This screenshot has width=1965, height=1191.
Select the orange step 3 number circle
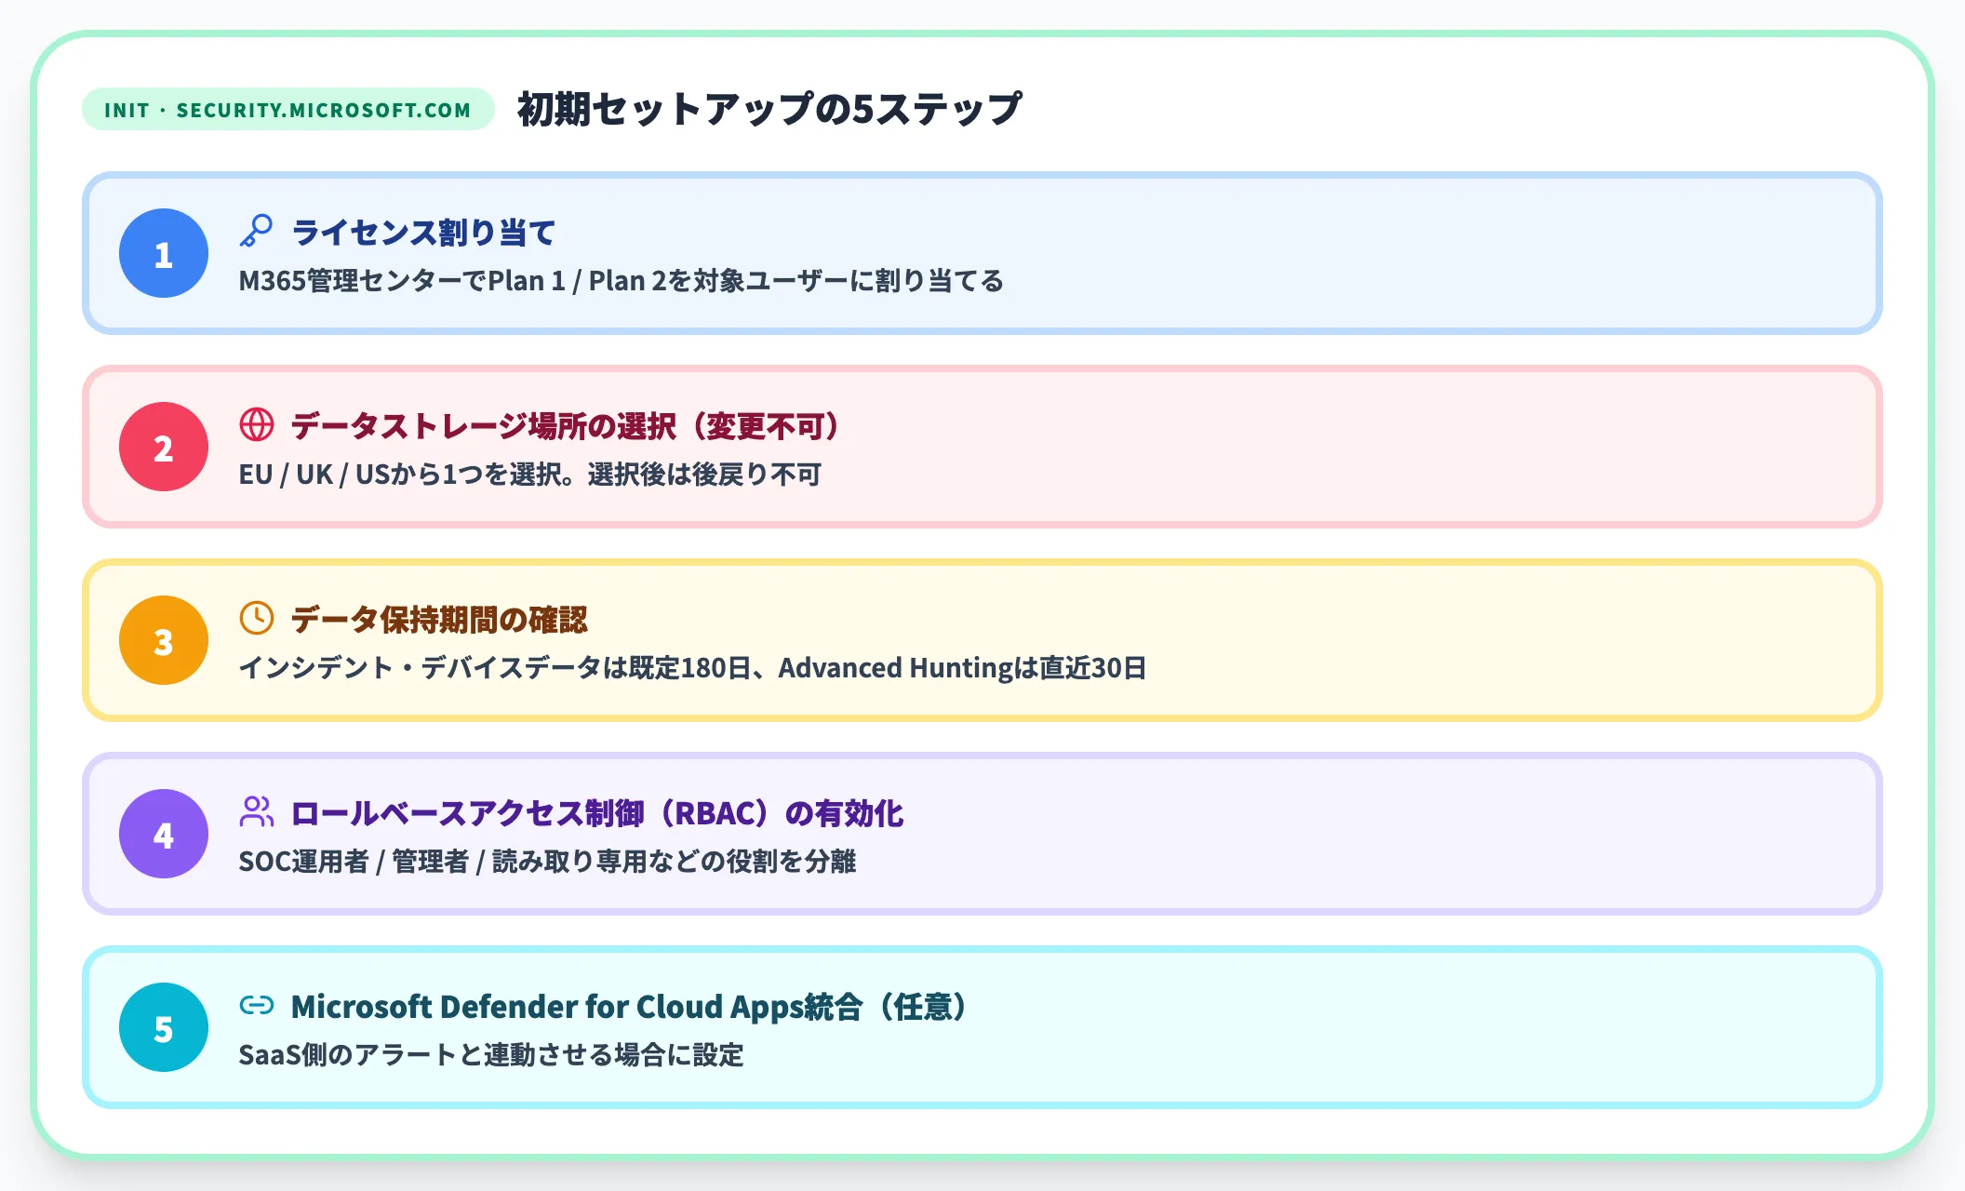164,640
